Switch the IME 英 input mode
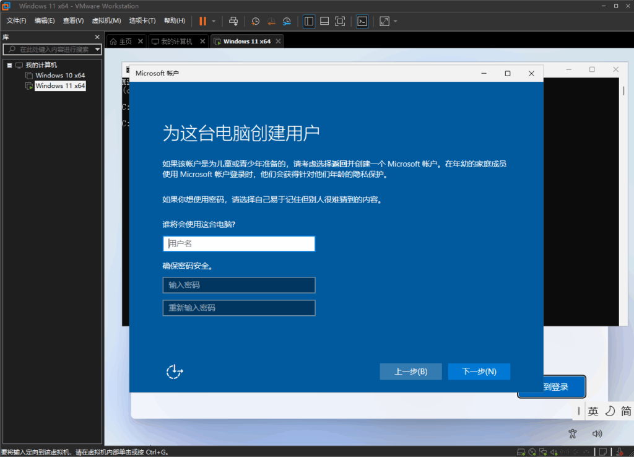The height and width of the screenshot is (457, 634). (x=593, y=411)
